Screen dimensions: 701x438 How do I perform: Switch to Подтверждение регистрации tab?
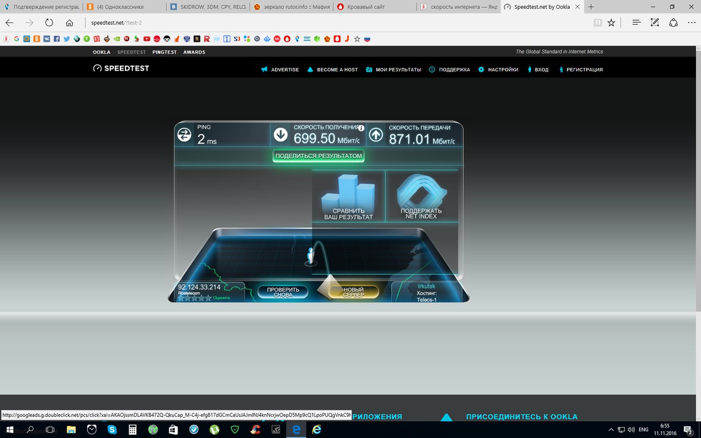tap(42, 7)
